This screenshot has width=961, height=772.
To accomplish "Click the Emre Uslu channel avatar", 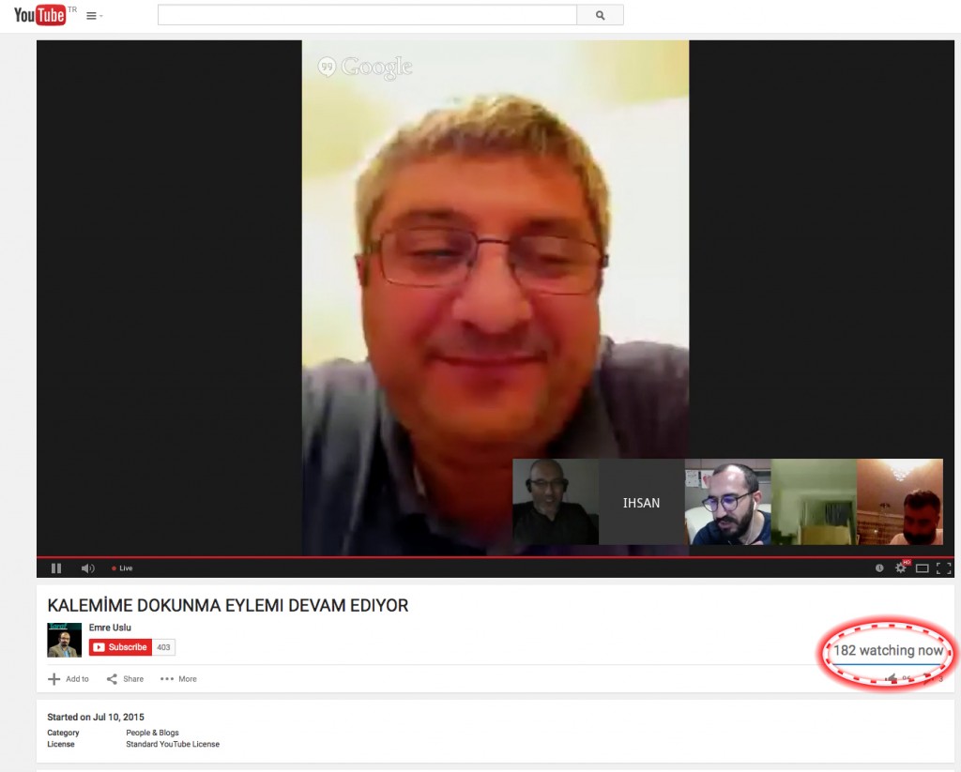I will [x=64, y=640].
